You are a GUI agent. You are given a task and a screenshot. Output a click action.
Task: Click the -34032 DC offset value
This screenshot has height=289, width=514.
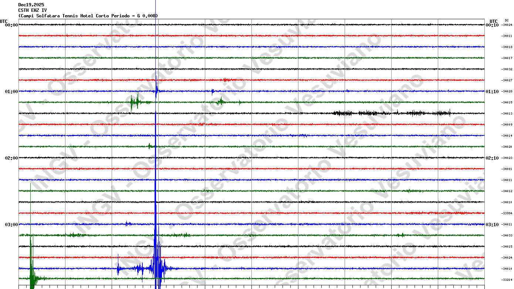tap(507, 69)
